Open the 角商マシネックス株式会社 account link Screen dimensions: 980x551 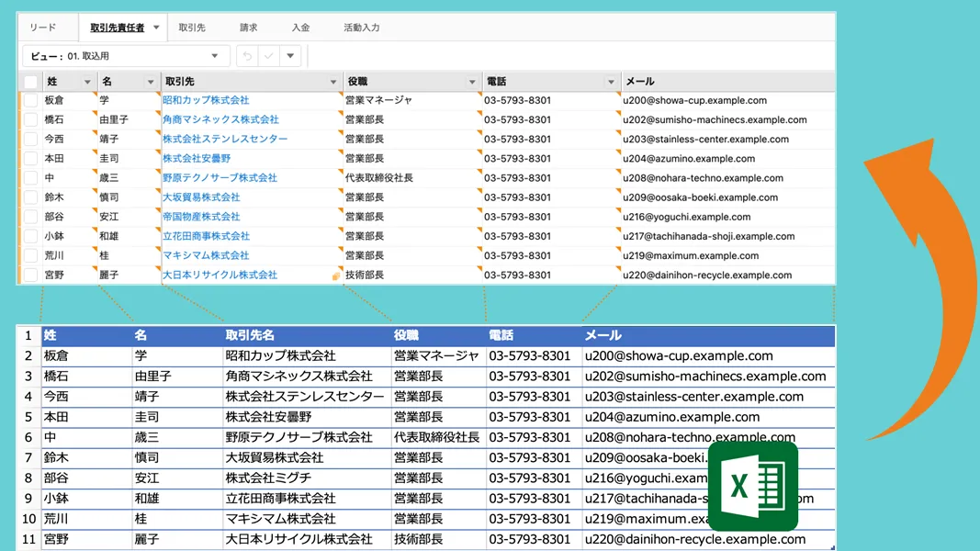[220, 119]
